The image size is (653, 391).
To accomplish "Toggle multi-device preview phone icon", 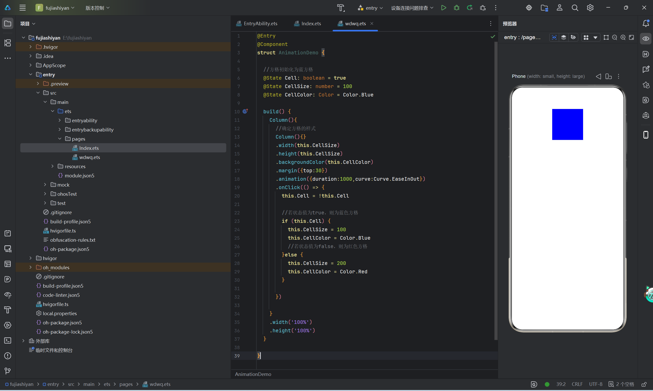I will coord(646,135).
